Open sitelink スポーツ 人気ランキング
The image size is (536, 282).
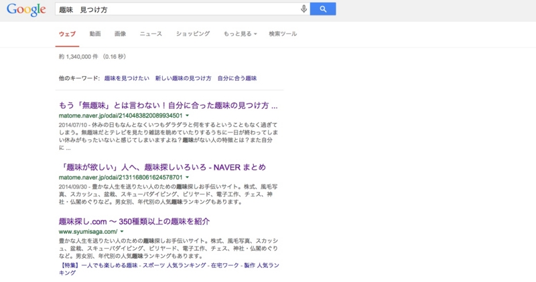click(174, 265)
